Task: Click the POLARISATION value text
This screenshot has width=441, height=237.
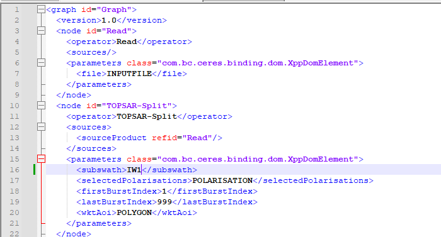Action: [x=222, y=180]
